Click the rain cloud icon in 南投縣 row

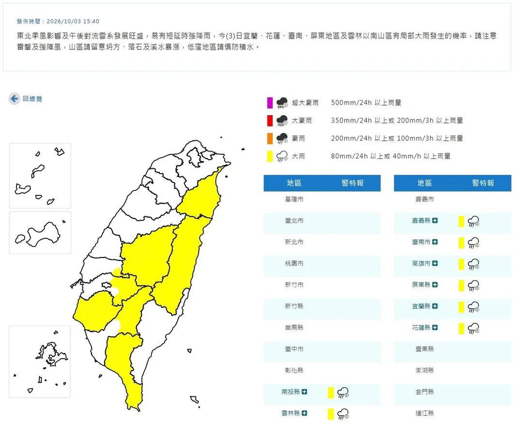(343, 393)
